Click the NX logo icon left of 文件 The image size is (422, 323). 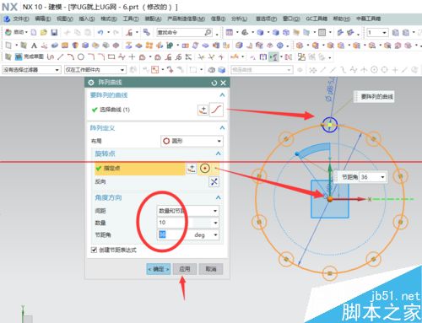coord(7,19)
